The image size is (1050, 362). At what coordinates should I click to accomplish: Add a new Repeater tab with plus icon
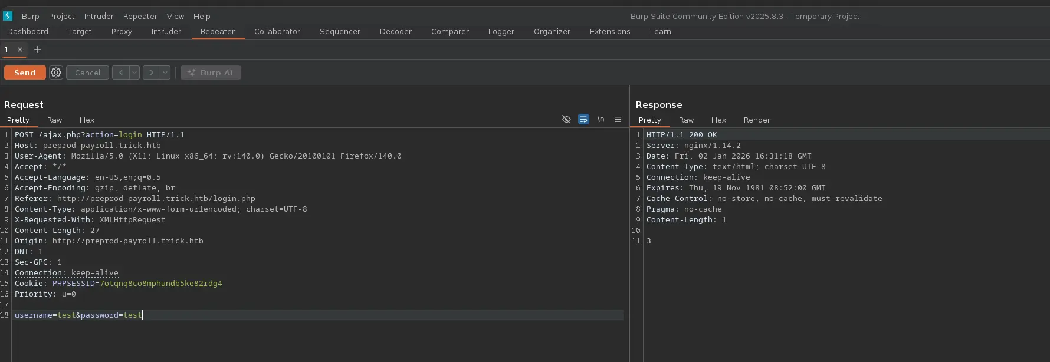[x=38, y=50]
